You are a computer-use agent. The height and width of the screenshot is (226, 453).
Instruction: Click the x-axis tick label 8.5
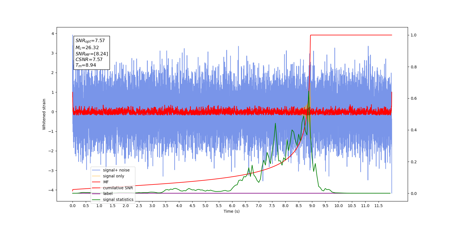pos(299,206)
